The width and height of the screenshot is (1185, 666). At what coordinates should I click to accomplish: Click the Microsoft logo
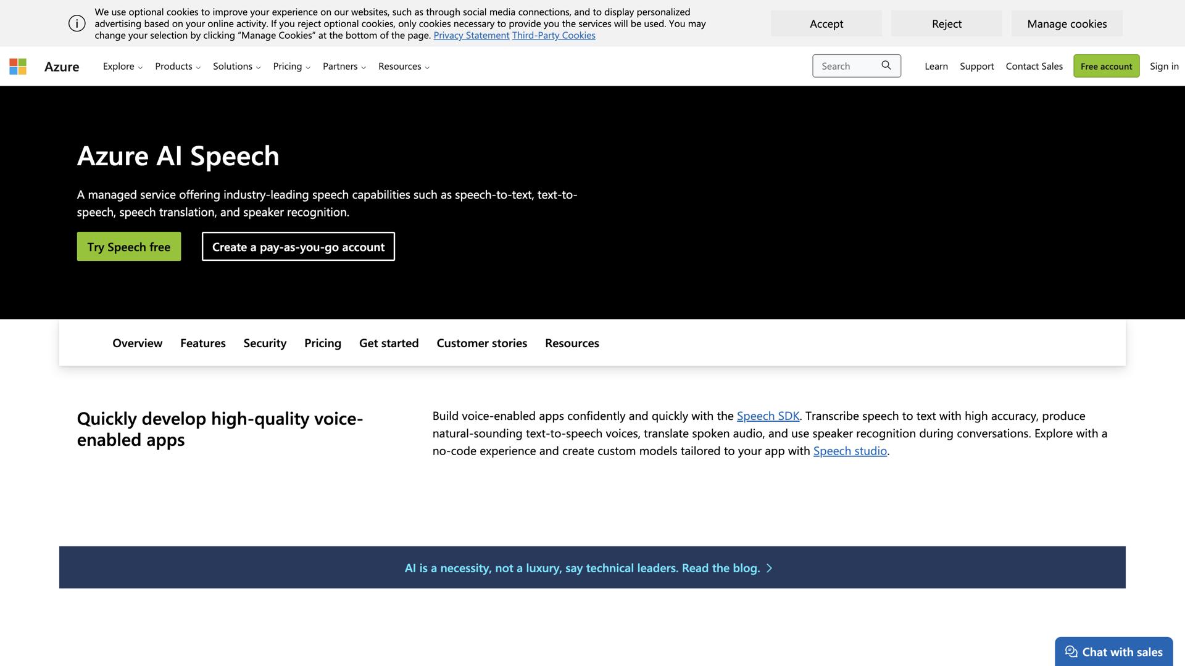(x=18, y=66)
